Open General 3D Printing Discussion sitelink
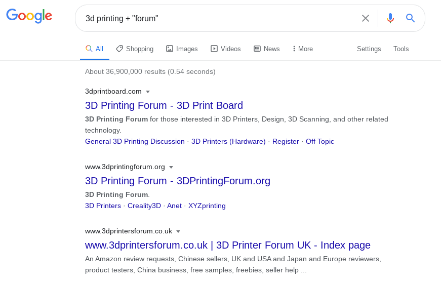The width and height of the screenshot is (441, 284). point(135,141)
